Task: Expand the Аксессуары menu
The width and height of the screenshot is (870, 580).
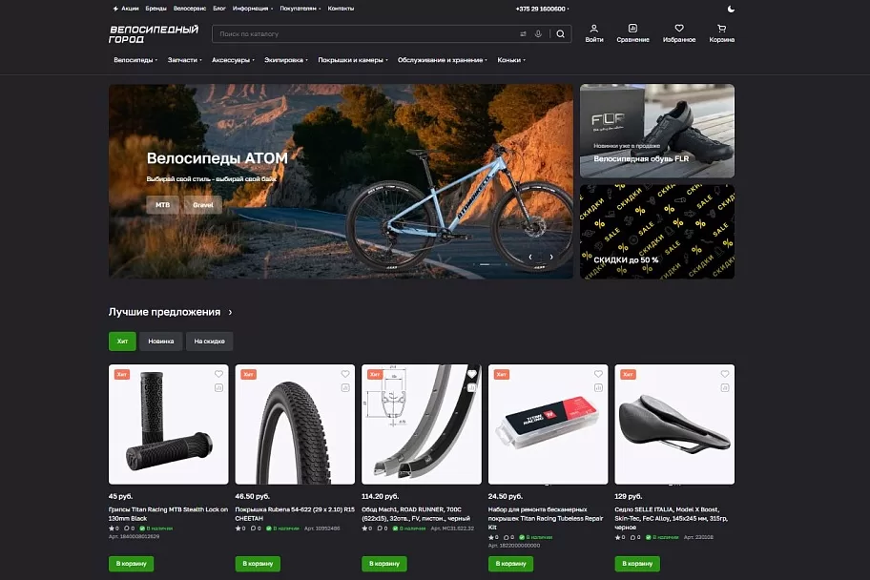Action: [233, 60]
